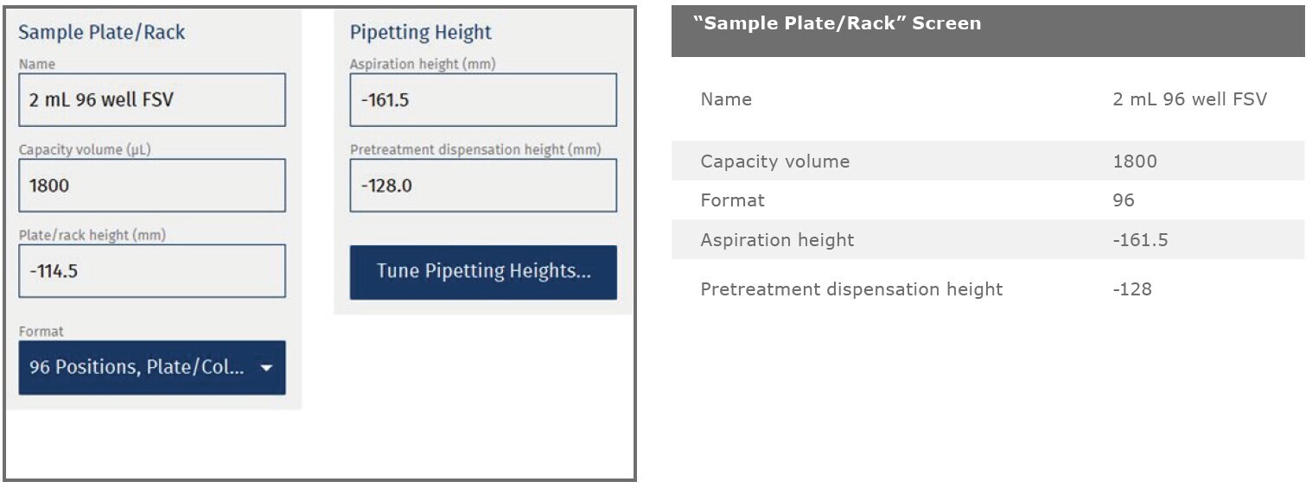This screenshot has width=1312, height=488.
Task: Click the Plate/rack height input field
Action: [x=151, y=271]
